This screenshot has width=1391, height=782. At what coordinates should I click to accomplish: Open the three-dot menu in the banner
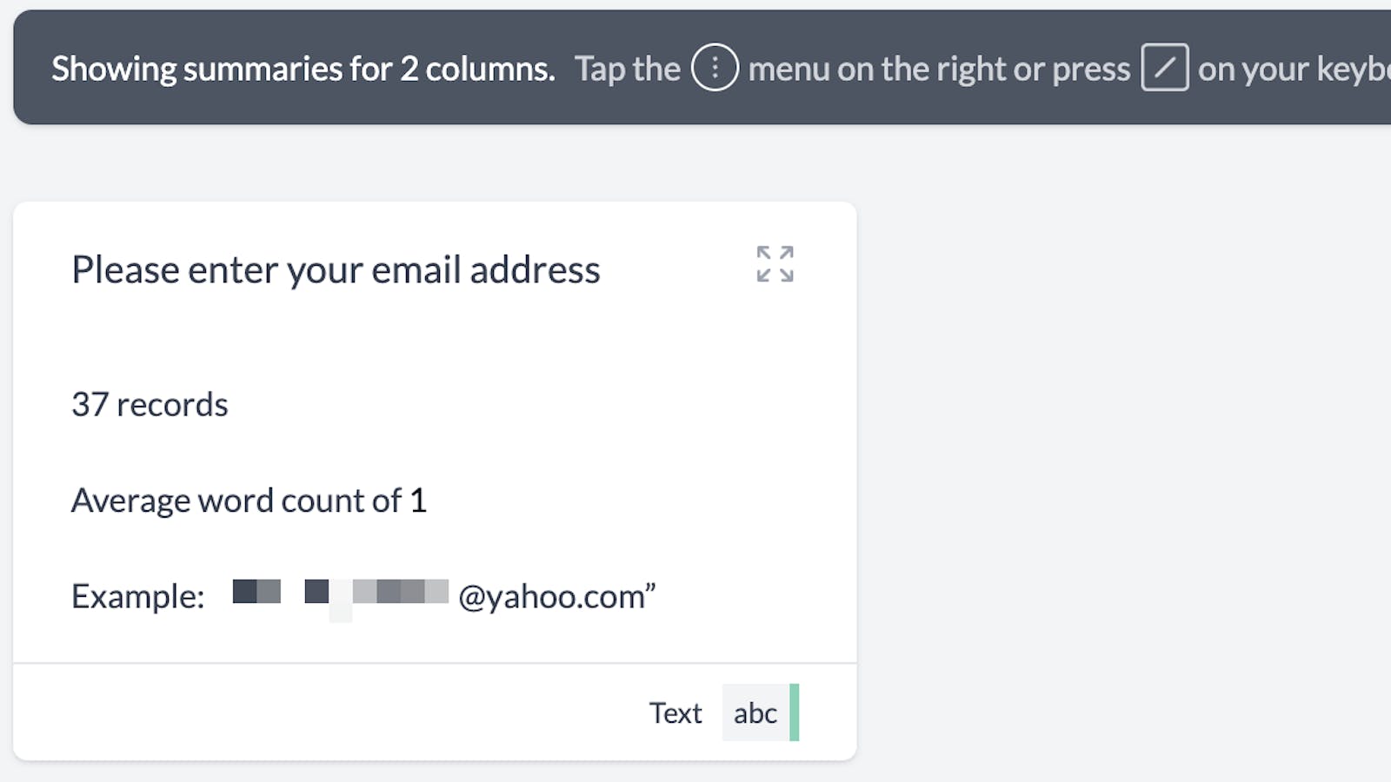click(715, 67)
